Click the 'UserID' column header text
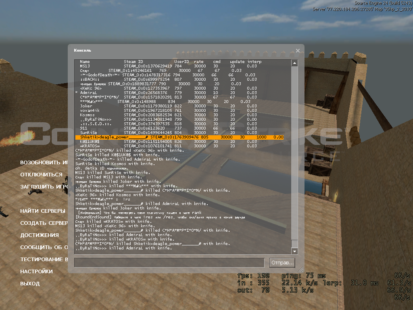The height and width of the screenshot is (310, 413). [181, 62]
